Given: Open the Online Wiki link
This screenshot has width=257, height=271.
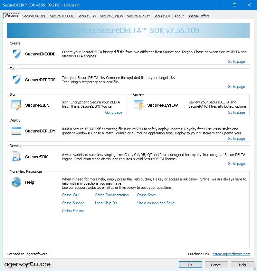Looking at the screenshot, I should tap(71, 195).
